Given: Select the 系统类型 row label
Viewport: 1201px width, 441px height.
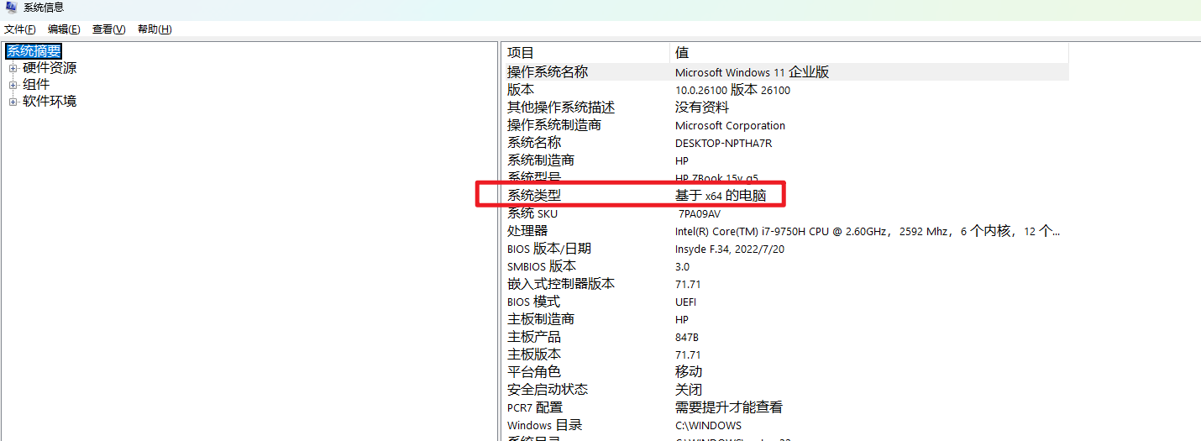Looking at the screenshot, I should click(534, 196).
